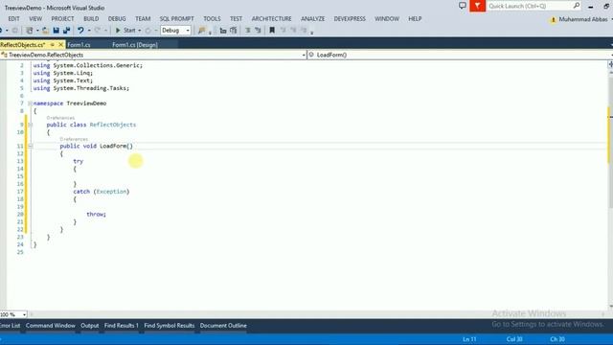Click the editor vertical scrollbar

click(x=610, y=188)
